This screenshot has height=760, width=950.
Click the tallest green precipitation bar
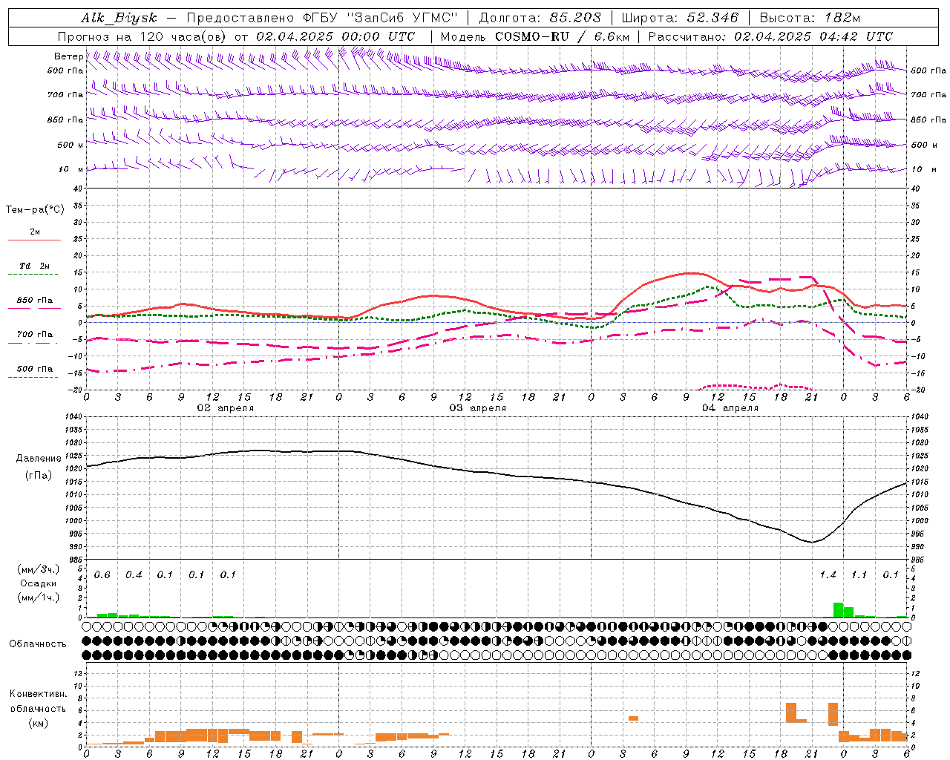[838, 610]
